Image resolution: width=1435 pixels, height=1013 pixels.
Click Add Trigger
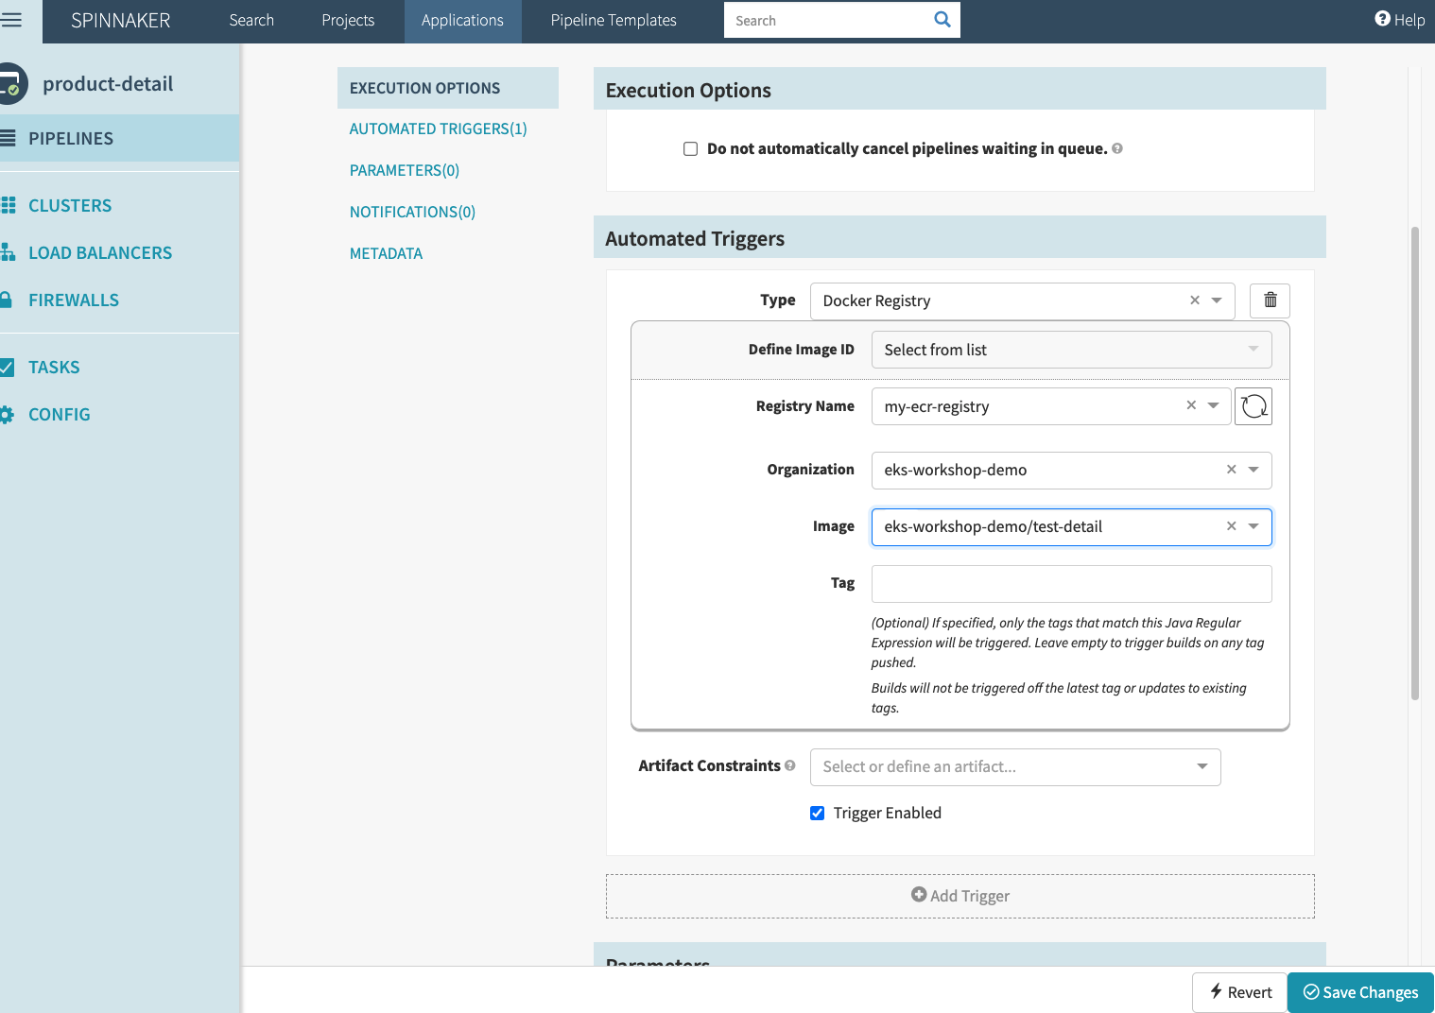coord(960,895)
